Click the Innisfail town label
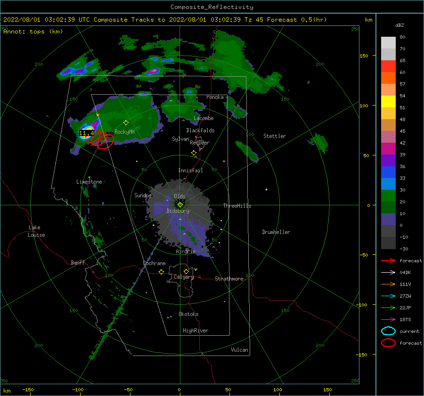 point(190,170)
